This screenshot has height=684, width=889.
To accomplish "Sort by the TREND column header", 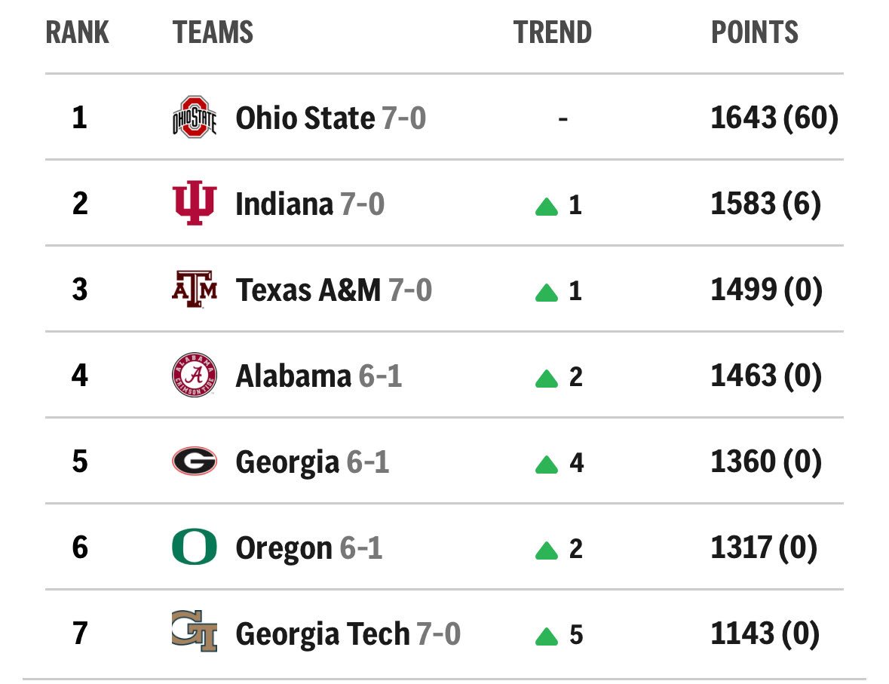I will (x=553, y=33).
